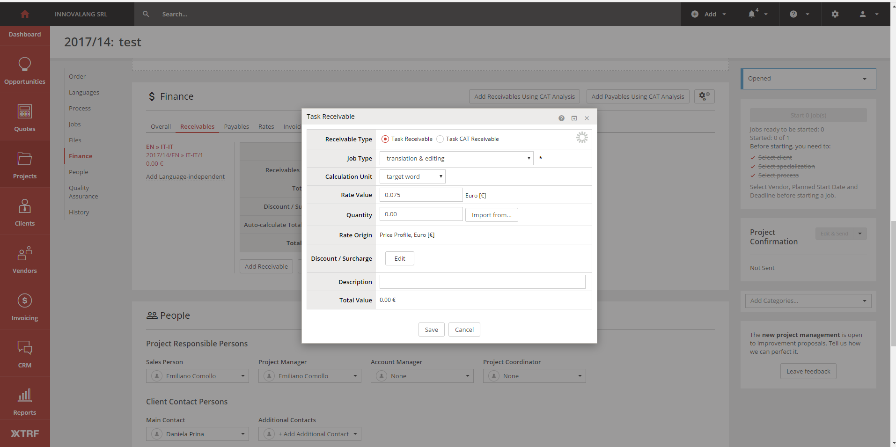The width and height of the screenshot is (896, 447).
Task: Go to the home icon
Action: coord(25,14)
